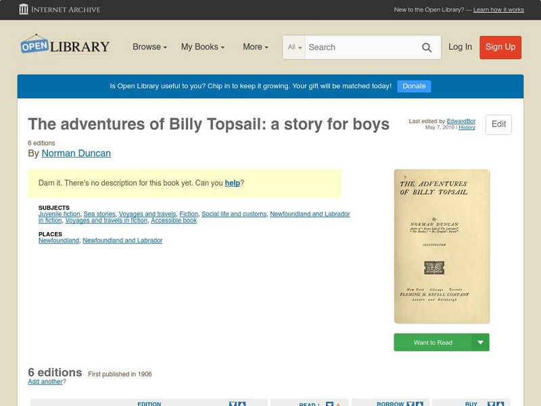
Task: Click the sort icon in the BORROW column
Action: (x=412, y=403)
